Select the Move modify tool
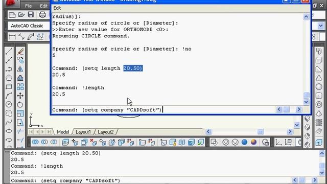Screen dimensions: 327x184 click(20, 96)
